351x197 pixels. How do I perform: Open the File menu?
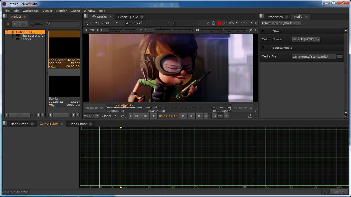pyautogui.click(x=7, y=11)
